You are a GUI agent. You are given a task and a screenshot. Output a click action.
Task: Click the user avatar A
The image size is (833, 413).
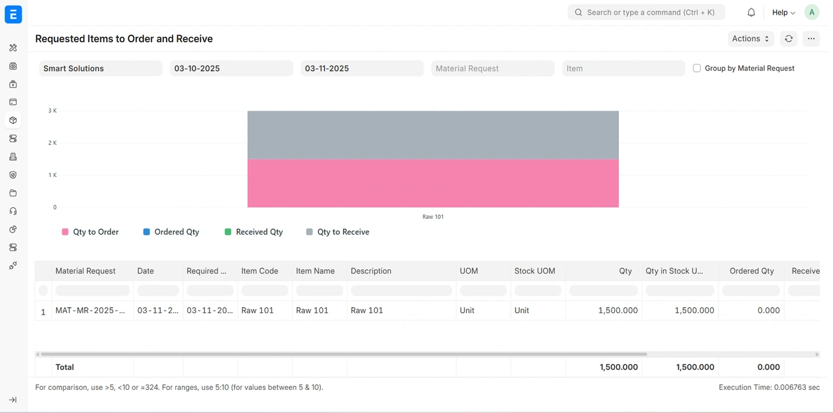click(x=812, y=13)
